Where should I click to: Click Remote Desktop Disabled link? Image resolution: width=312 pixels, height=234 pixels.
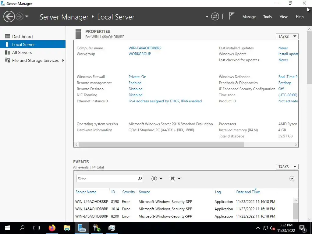[136, 89]
